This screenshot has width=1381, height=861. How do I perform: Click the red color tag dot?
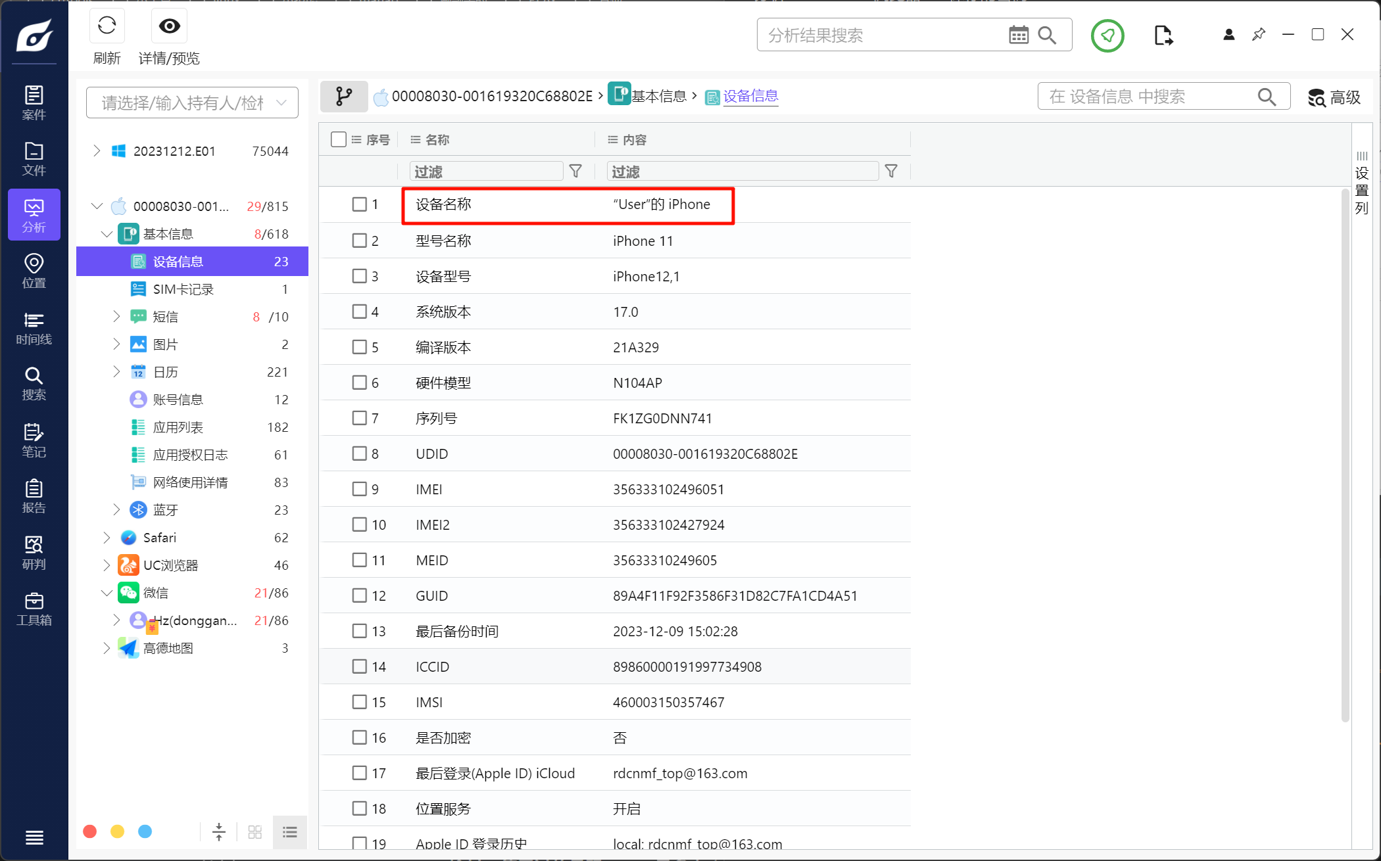click(x=90, y=831)
